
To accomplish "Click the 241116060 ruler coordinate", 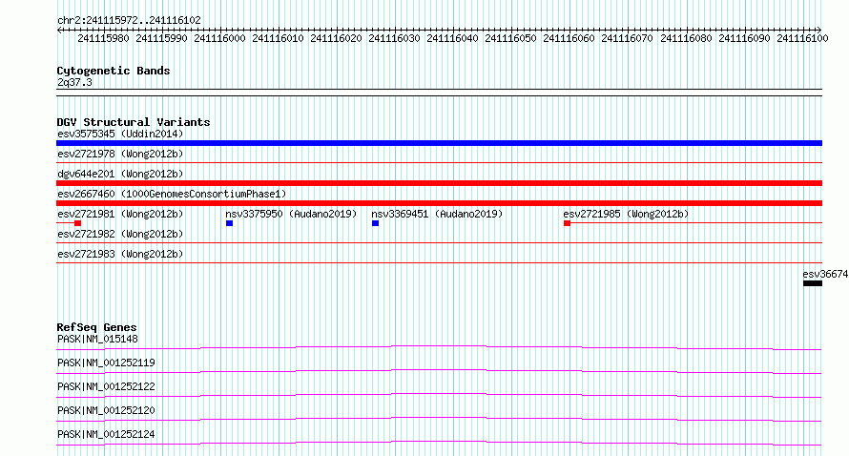I will [569, 39].
